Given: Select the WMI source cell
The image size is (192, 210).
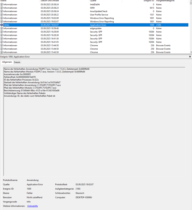Looking at the screenshot, I should tap(92, 8).
